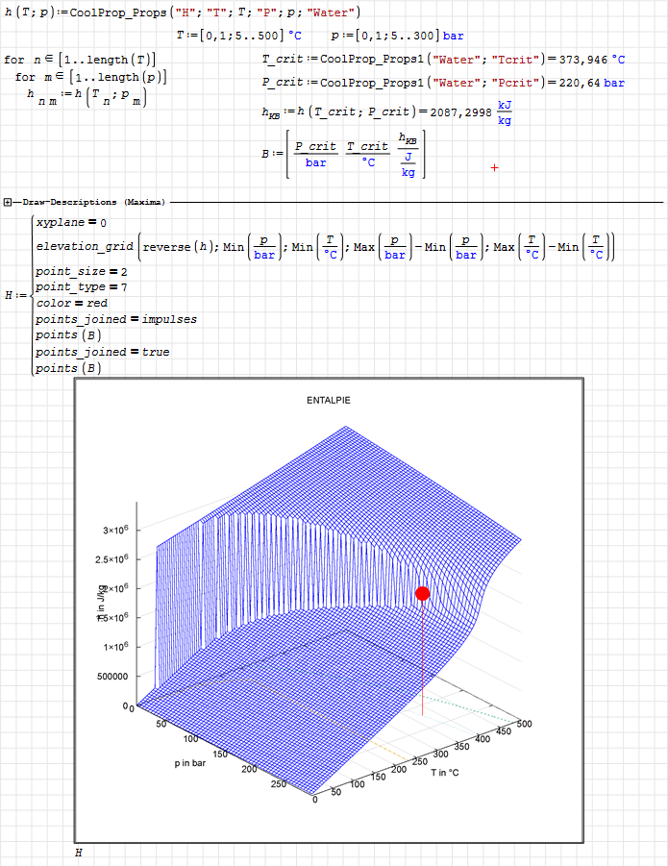Screen dimensions: 668x866
Task: Click the T range definition in °C
Action: 239,36
